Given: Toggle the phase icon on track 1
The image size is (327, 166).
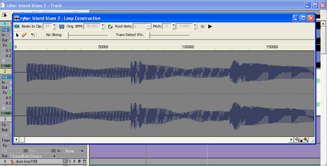Looking at the screenshot, I should [4, 61].
